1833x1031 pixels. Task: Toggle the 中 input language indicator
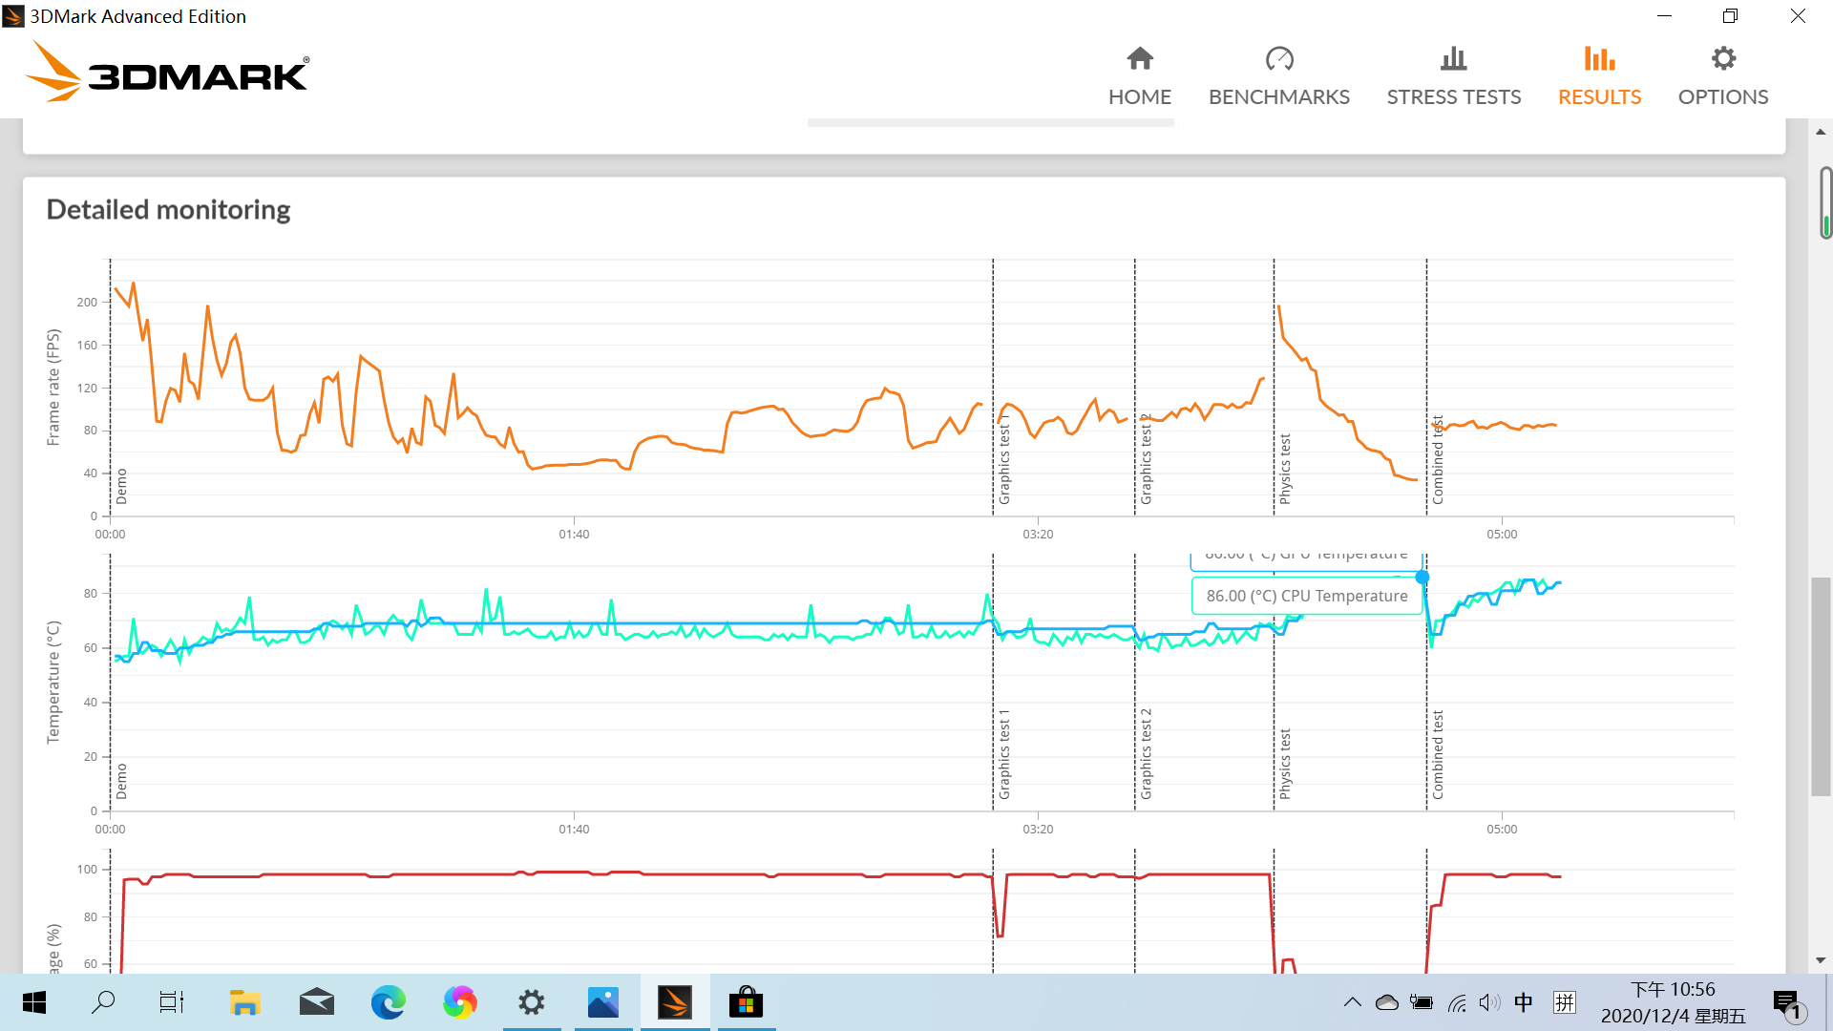[x=1524, y=1002]
